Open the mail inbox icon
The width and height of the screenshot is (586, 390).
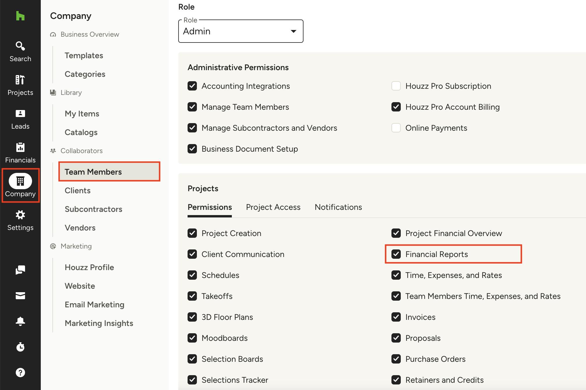click(20, 296)
